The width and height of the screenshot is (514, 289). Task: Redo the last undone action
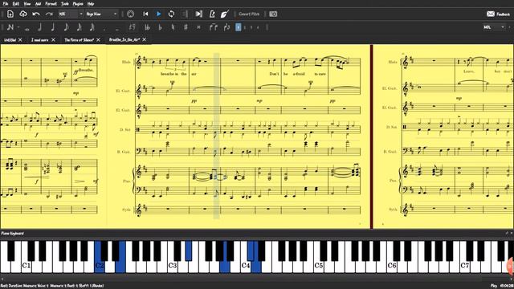(49, 14)
